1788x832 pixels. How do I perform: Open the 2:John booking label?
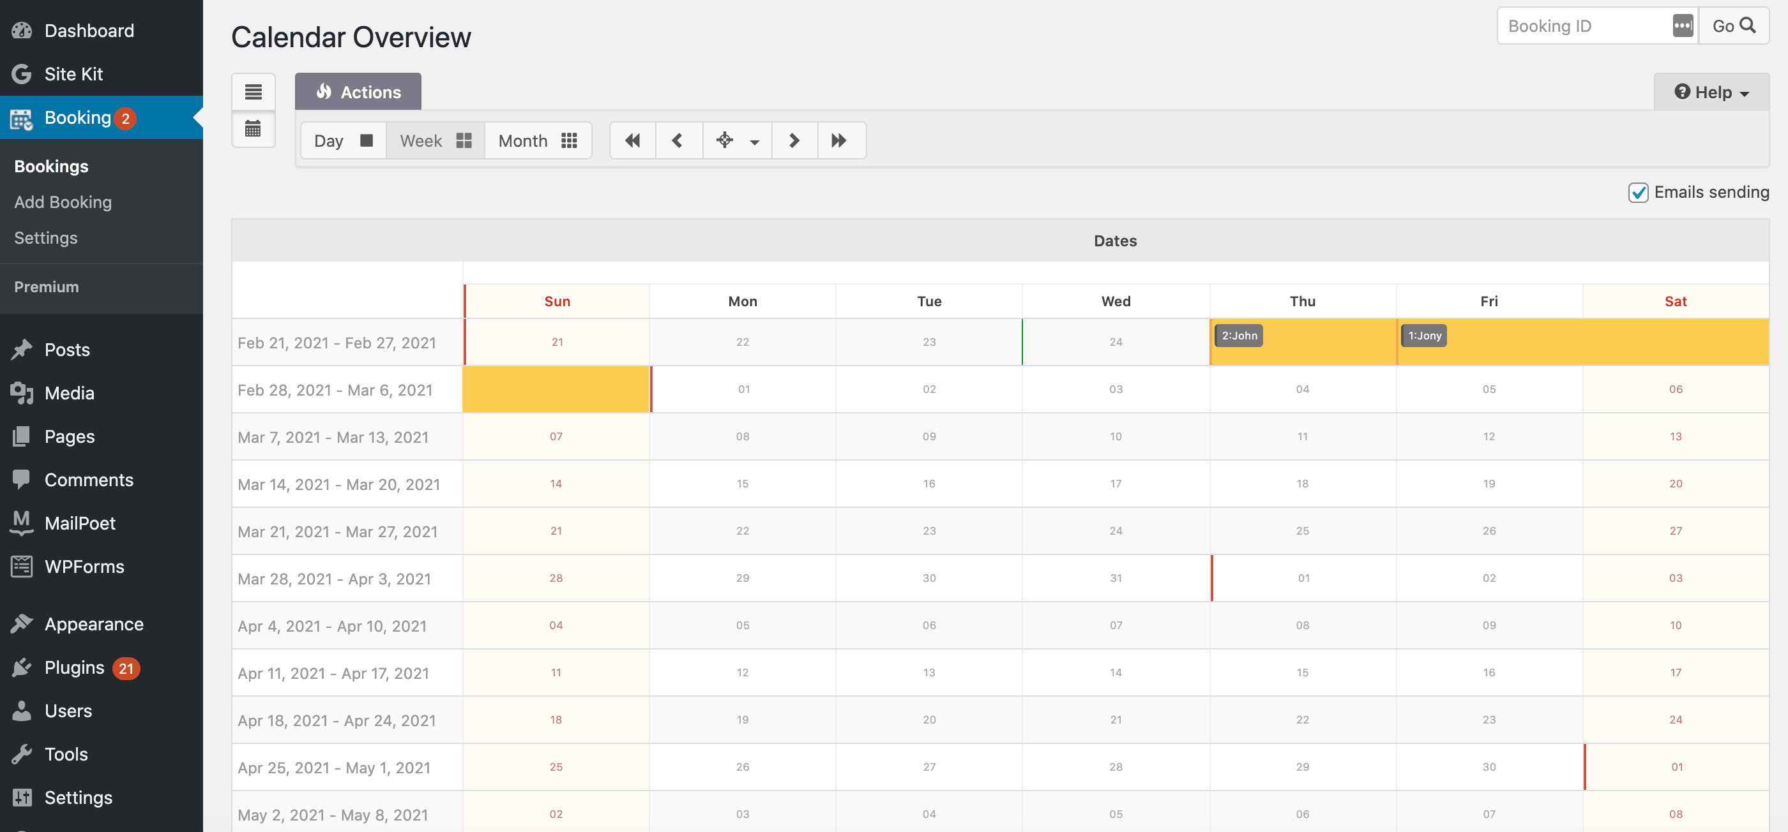point(1239,336)
